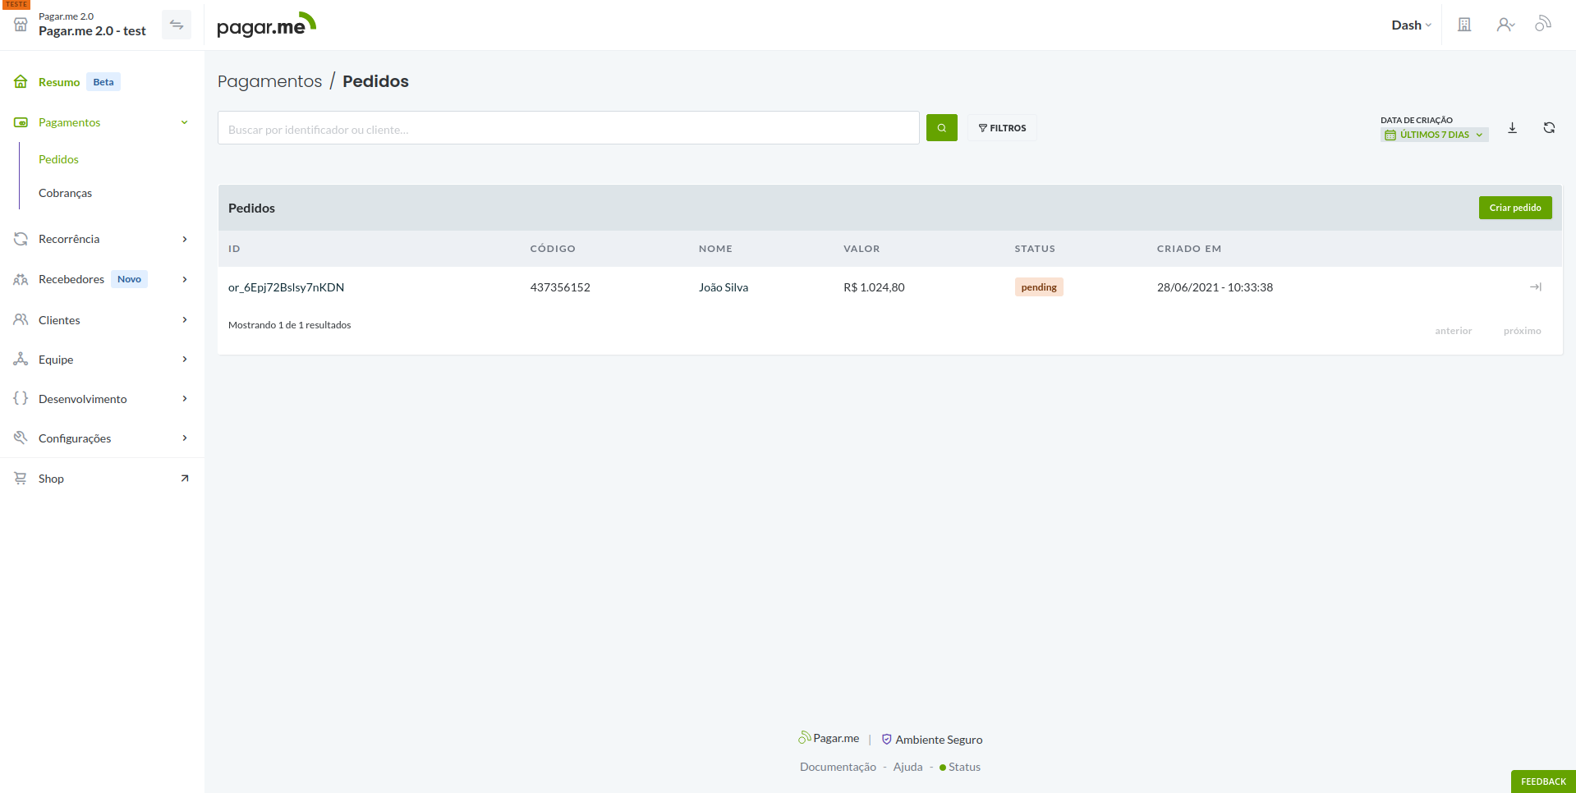Click the Resumo home icon

[x=21, y=82]
